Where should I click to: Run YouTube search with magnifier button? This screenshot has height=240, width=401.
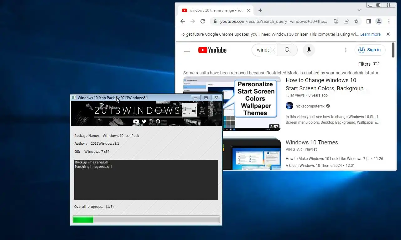pos(288,50)
